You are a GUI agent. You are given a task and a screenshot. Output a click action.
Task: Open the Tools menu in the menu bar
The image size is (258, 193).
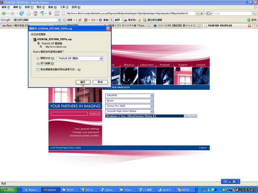[x=64, y=7]
